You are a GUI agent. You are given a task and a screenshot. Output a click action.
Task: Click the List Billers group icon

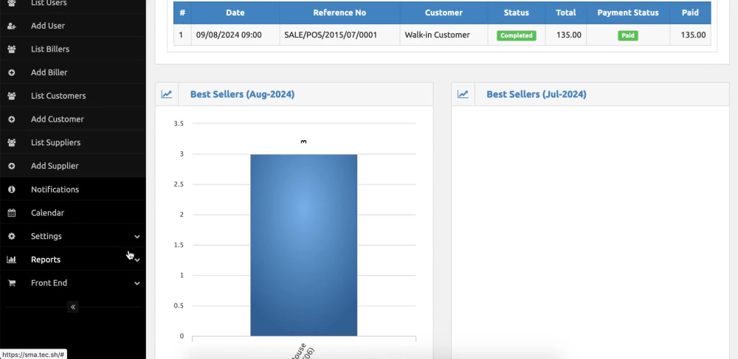pyautogui.click(x=12, y=49)
